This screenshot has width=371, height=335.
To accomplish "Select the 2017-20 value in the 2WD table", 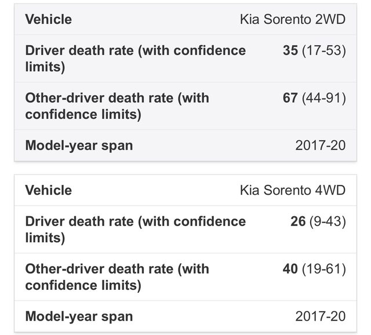I will (320, 145).
